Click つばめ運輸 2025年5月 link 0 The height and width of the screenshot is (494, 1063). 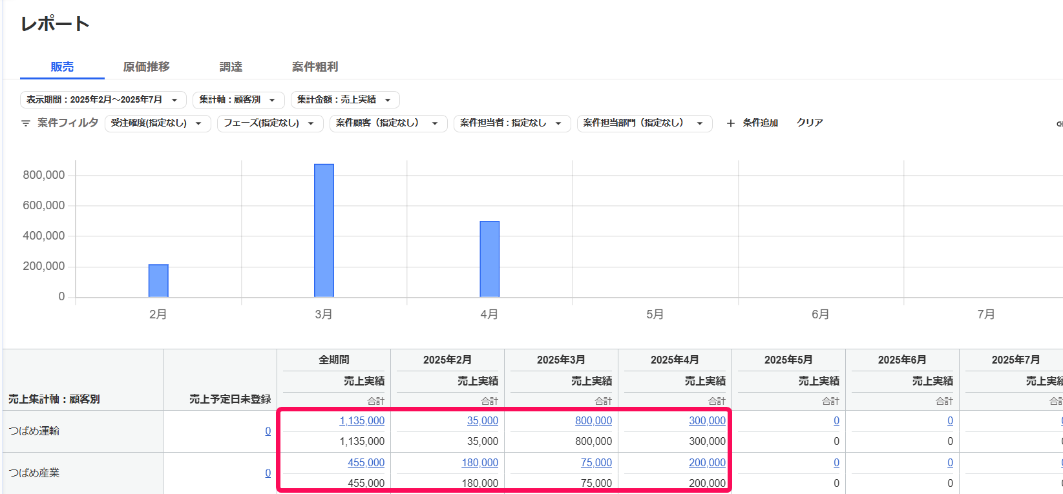click(x=836, y=420)
